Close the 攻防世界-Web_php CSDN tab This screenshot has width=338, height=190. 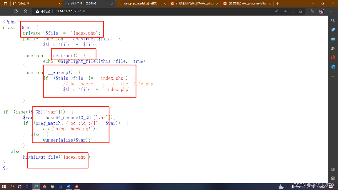pyautogui.click(x=218, y=3)
